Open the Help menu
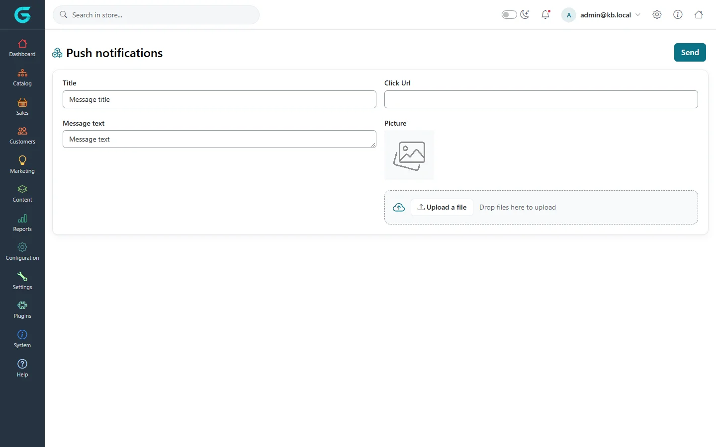The height and width of the screenshot is (447, 716). click(22, 369)
